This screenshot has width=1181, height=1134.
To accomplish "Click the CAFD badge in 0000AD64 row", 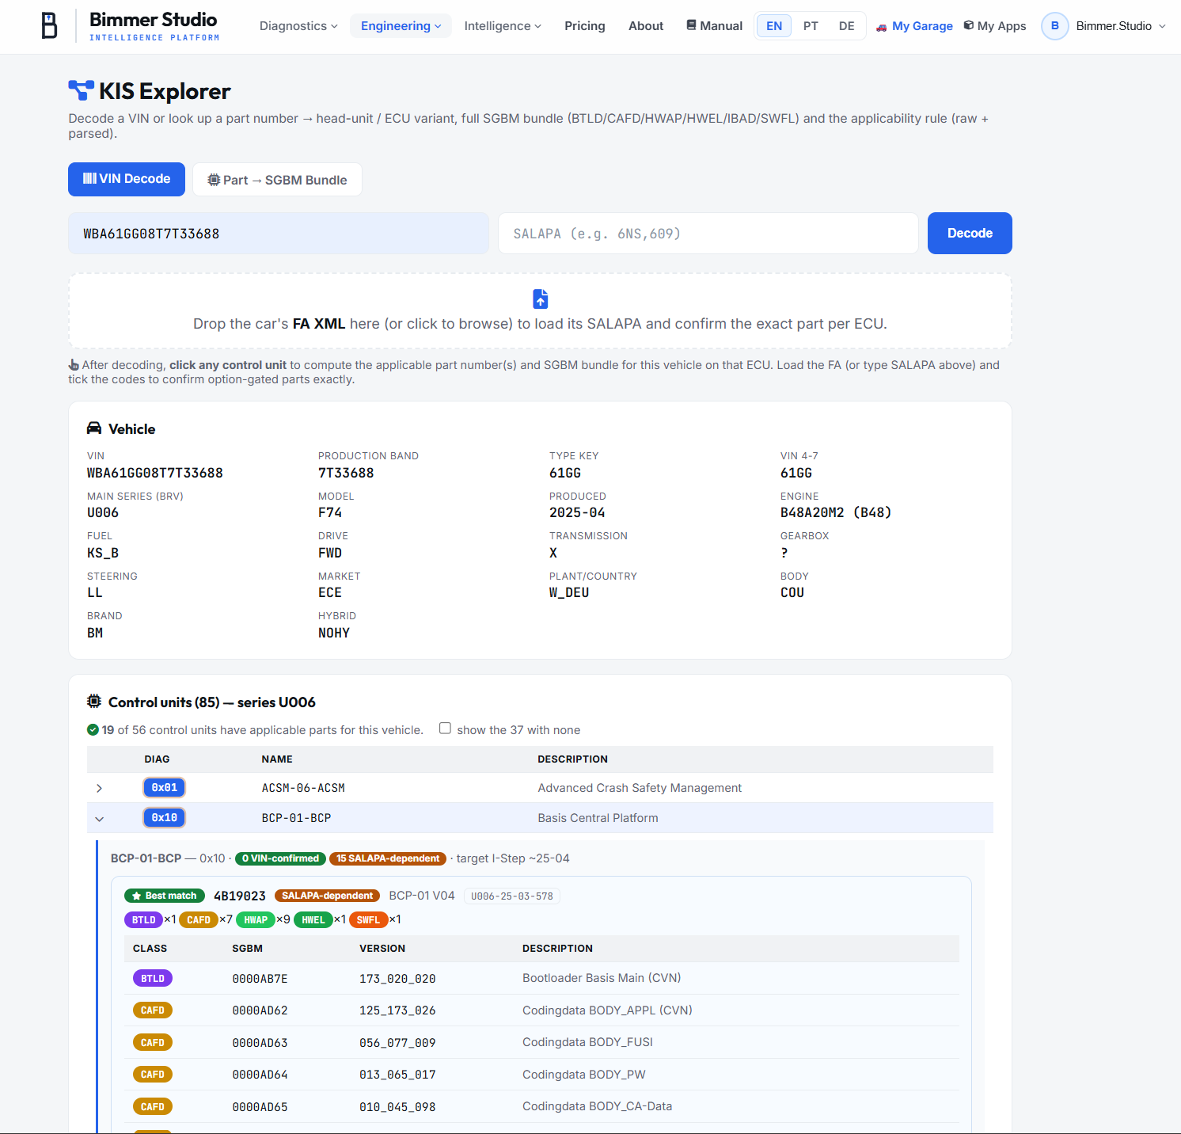I will pyautogui.click(x=153, y=1075).
